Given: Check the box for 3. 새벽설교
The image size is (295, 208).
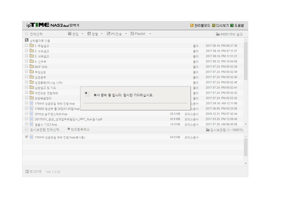Looking at the screenshot, I should pos(27,56).
